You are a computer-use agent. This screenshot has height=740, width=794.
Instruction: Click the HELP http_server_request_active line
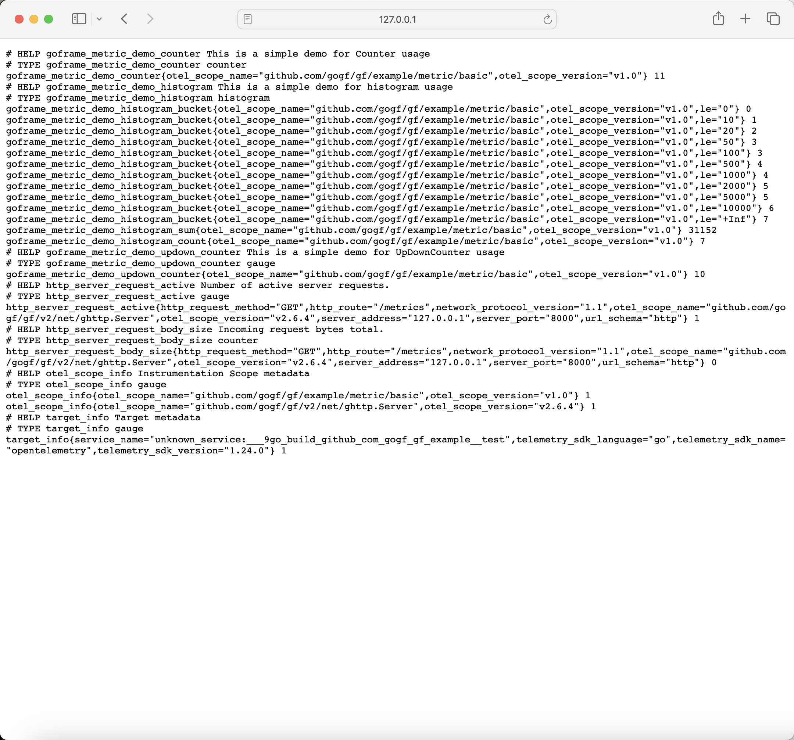pyautogui.click(x=197, y=285)
